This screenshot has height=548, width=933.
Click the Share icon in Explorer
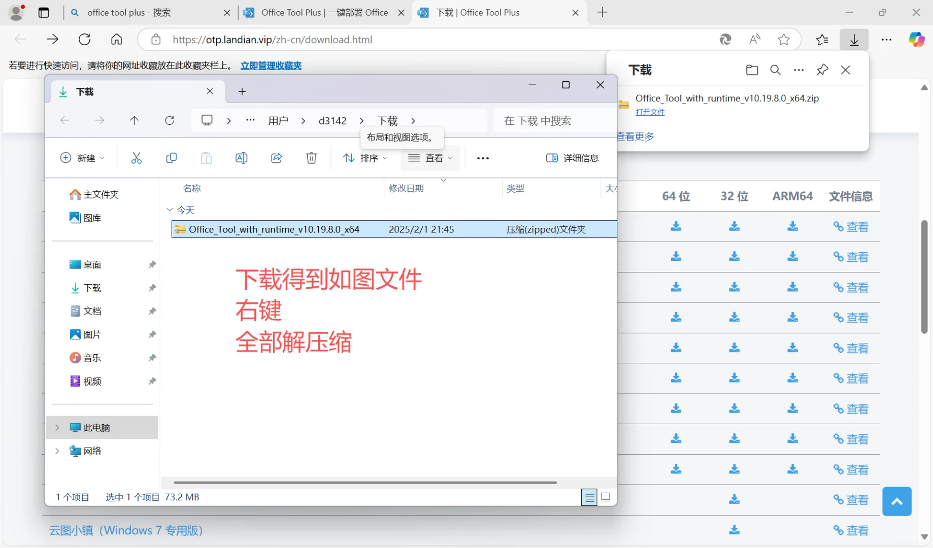coord(277,158)
